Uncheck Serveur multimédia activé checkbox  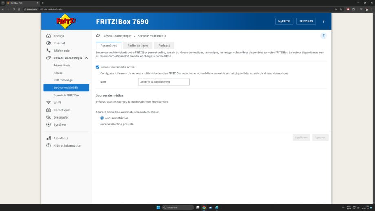click(x=97, y=67)
